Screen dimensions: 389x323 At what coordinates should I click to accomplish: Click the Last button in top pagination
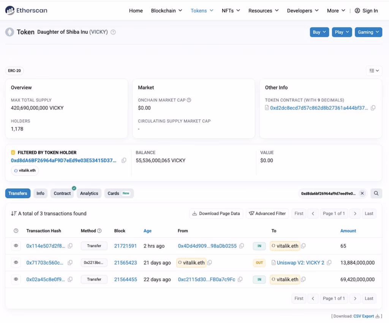pyautogui.click(x=369, y=213)
